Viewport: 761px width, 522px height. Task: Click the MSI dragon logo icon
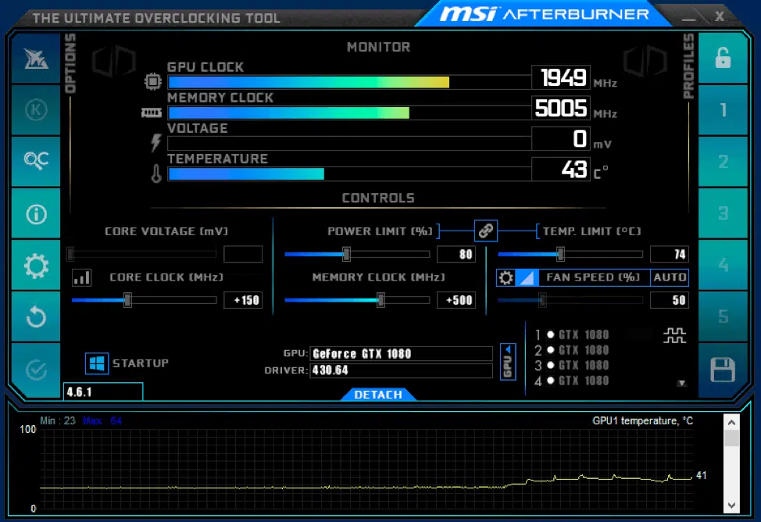[x=36, y=59]
